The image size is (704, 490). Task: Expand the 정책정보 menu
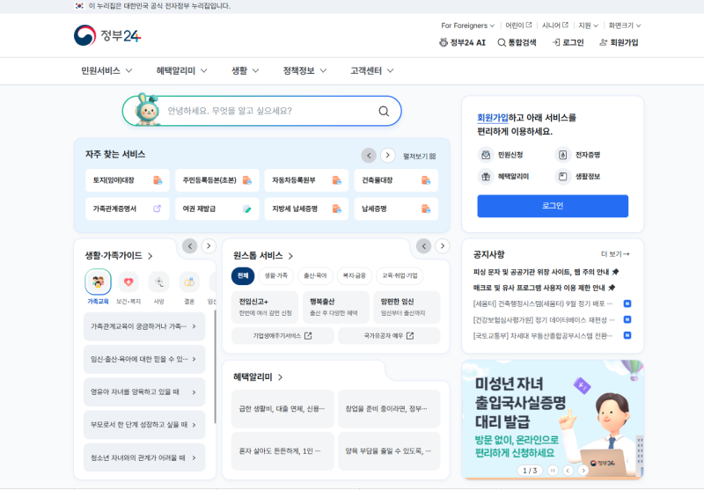[x=304, y=71]
